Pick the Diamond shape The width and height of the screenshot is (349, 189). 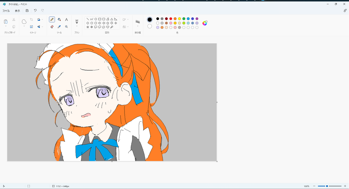click(88, 23)
